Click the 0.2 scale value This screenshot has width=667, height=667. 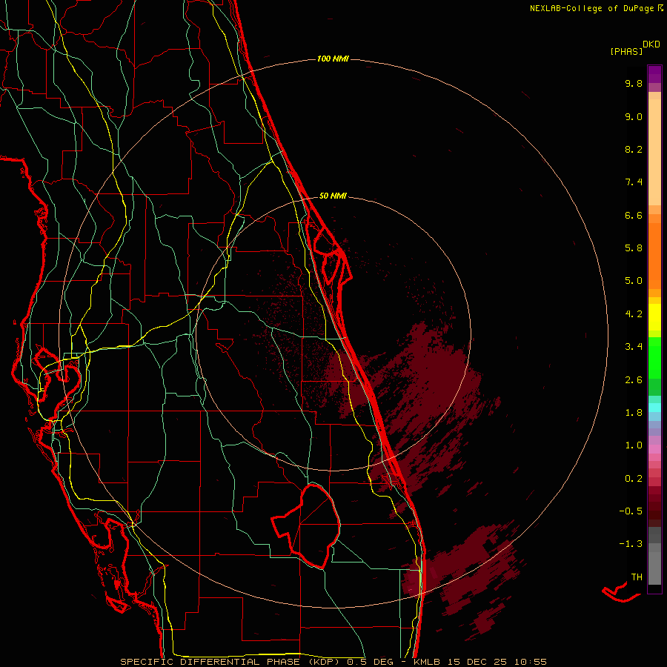[634, 479]
